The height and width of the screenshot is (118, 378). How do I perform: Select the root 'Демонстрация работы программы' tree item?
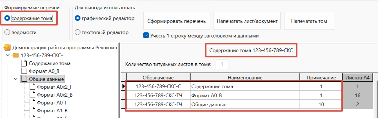pos(65,47)
